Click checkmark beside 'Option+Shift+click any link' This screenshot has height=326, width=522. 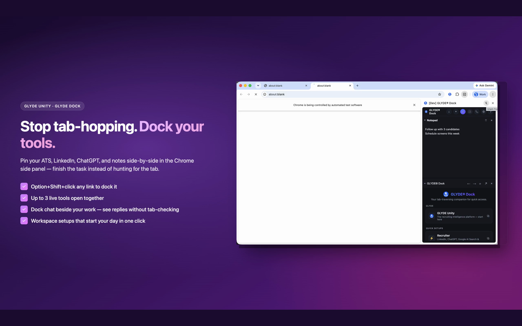point(24,187)
